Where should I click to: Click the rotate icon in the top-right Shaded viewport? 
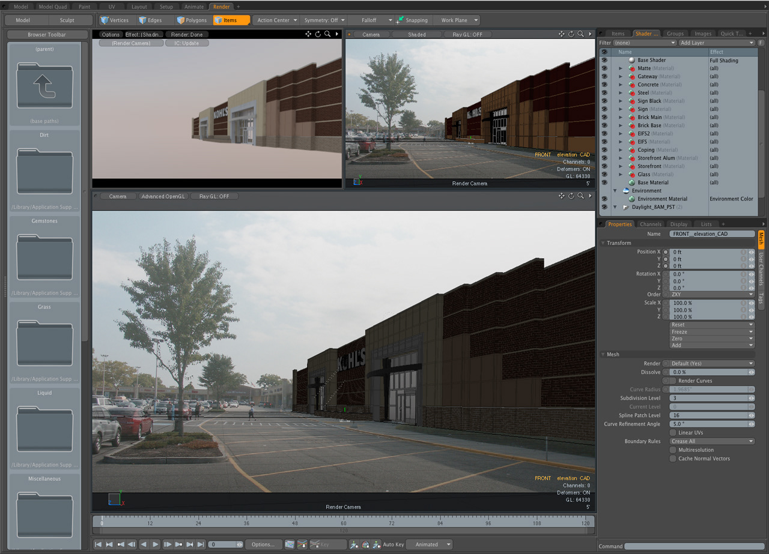[571, 34]
